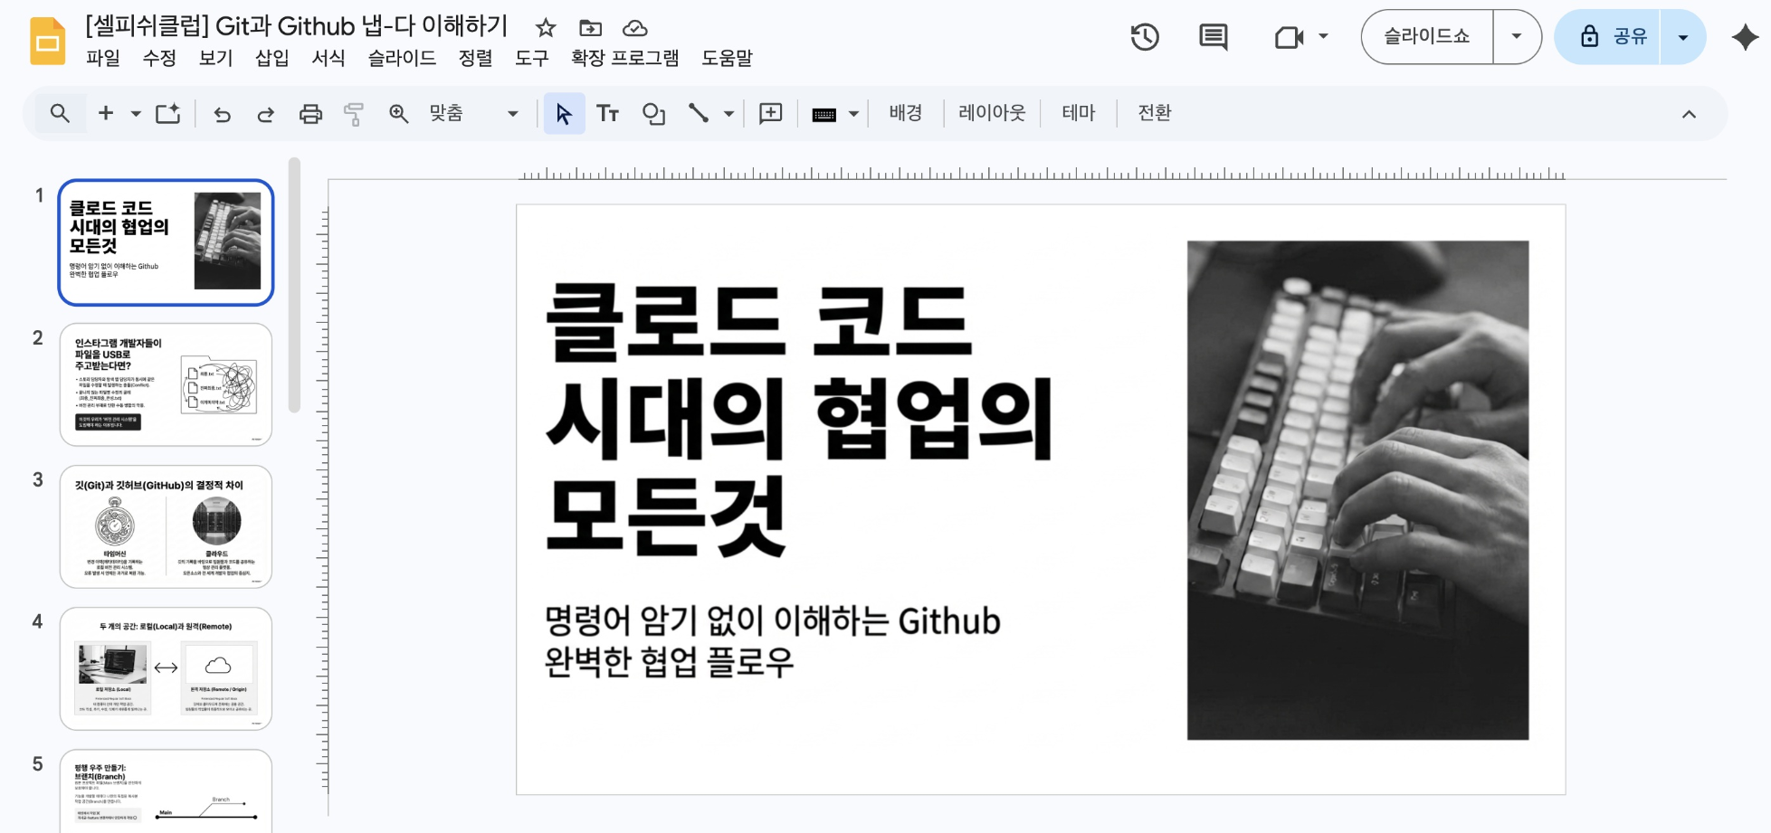Open the 도움말 menu
This screenshot has width=1771, height=833.
point(728,58)
